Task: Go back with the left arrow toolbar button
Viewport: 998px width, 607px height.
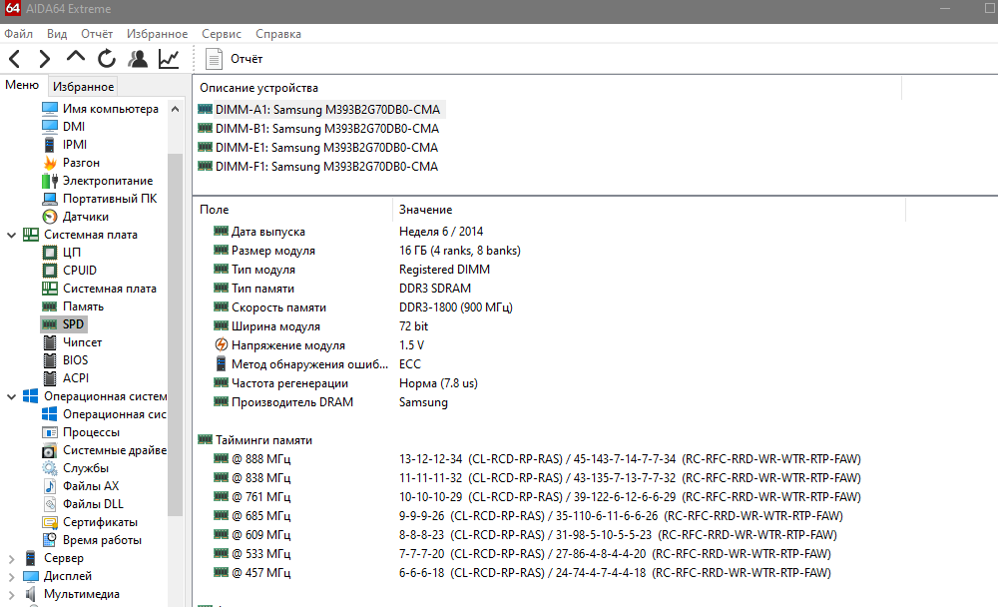Action: pos(15,59)
